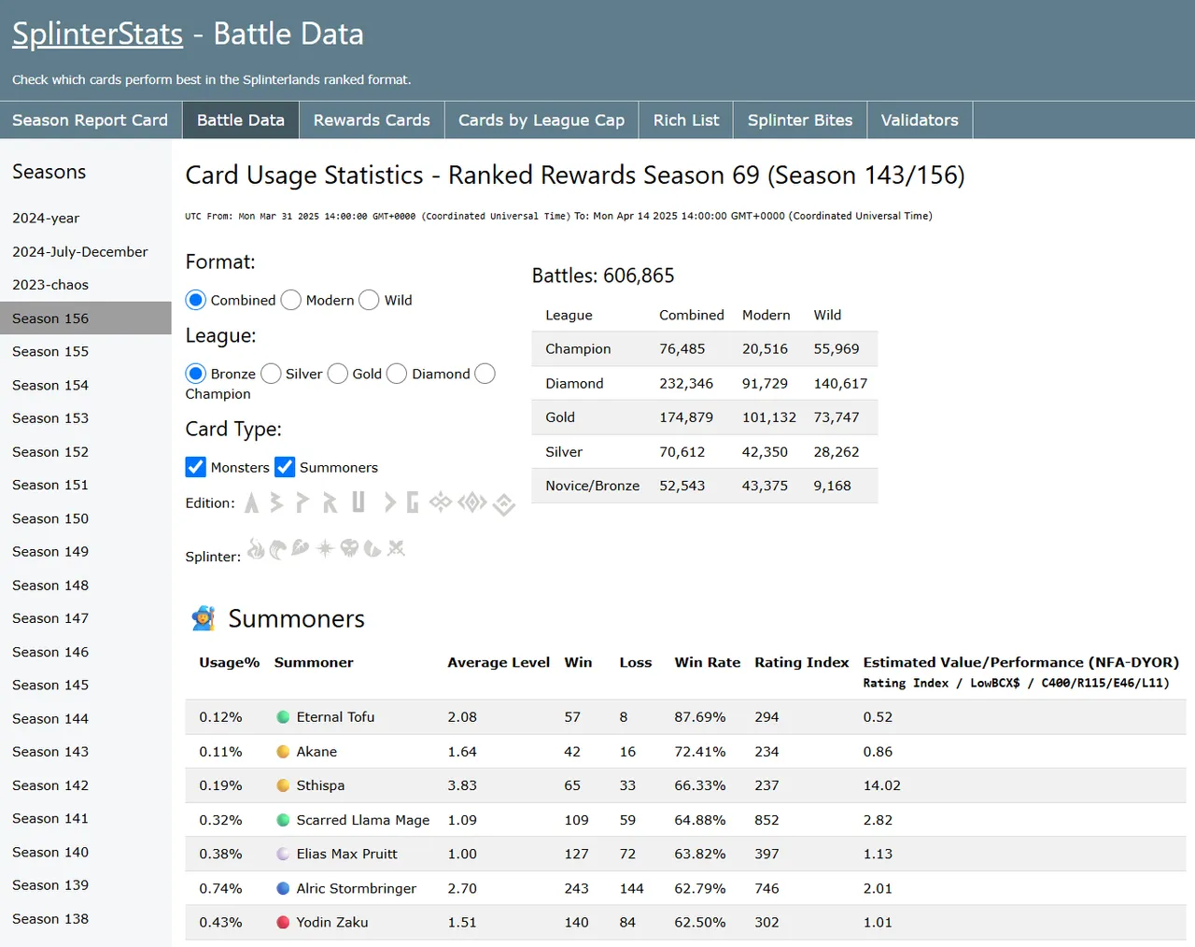The height and width of the screenshot is (947, 1195).
Task: Select the Neutral crossed-swords splinter icon
Action: (x=396, y=548)
